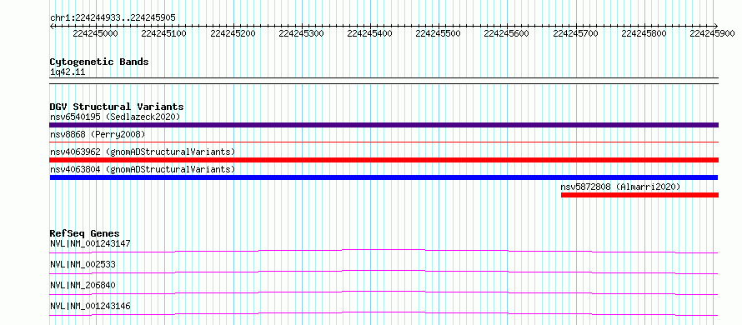Screen dimensions: 742x325
Task: Click the cytogenetic band 1q42.11 bar
Action: pyautogui.click(x=384, y=81)
